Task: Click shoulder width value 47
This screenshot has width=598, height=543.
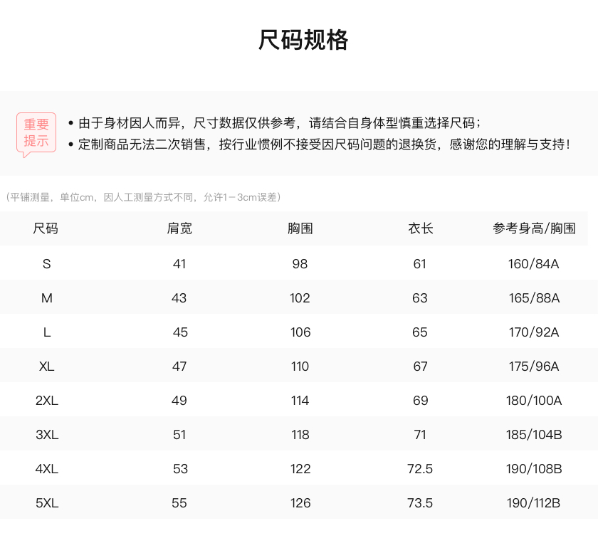Action: point(179,367)
